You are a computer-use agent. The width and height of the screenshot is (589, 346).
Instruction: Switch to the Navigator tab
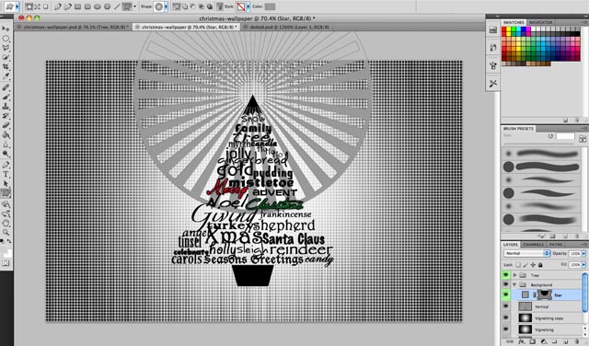[540, 22]
